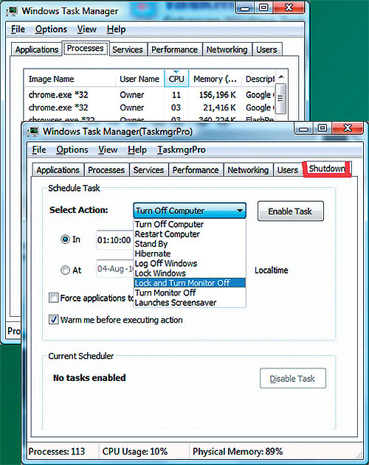Collapse the Select Action dropdown arrow

coord(240,211)
